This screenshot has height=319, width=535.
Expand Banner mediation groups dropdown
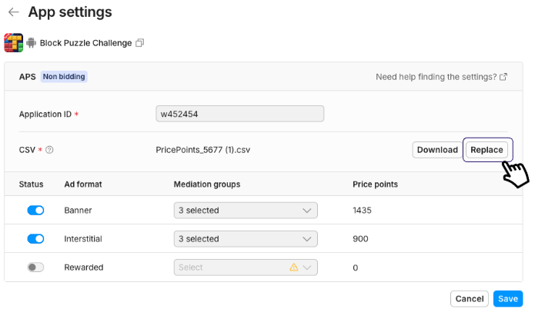(246, 211)
